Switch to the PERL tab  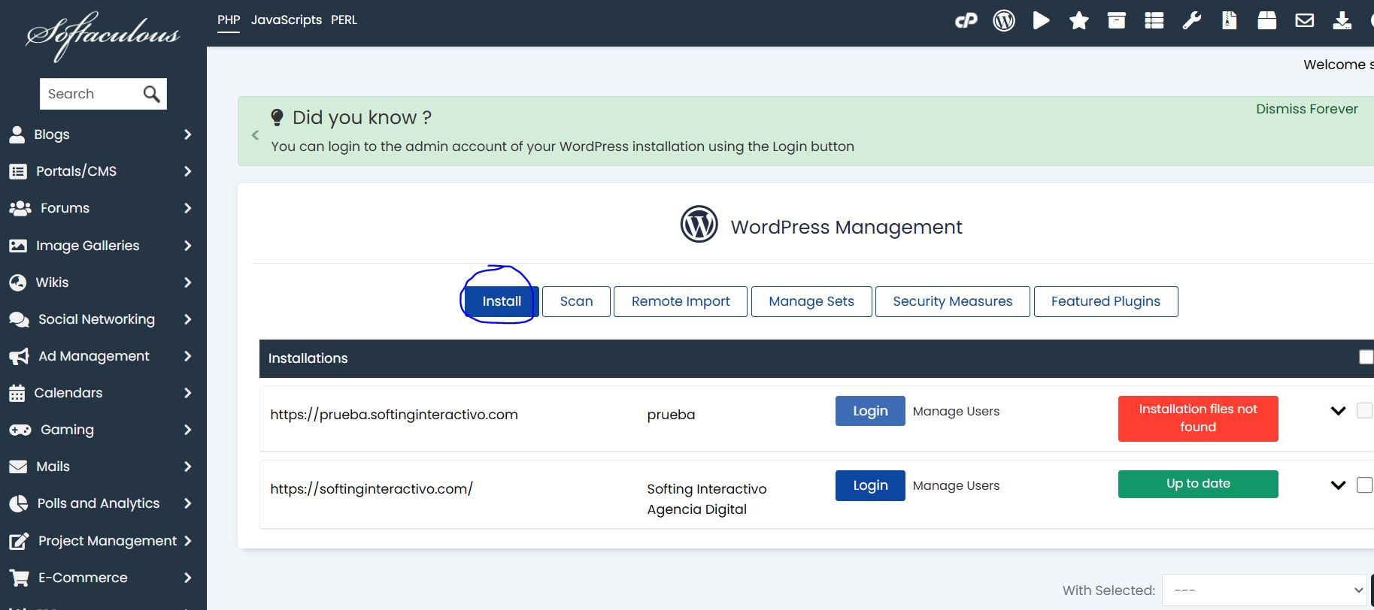coord(344,20)
